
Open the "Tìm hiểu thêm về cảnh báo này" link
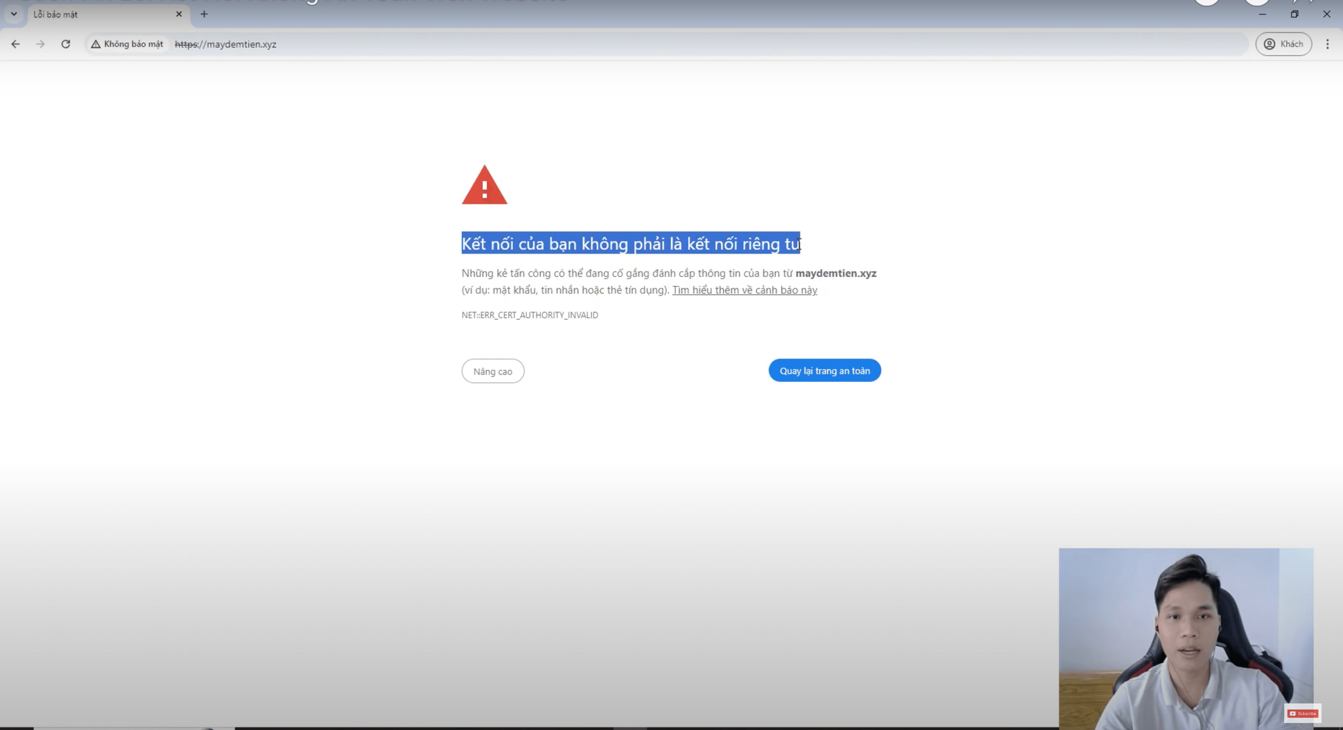pos(744,290)
